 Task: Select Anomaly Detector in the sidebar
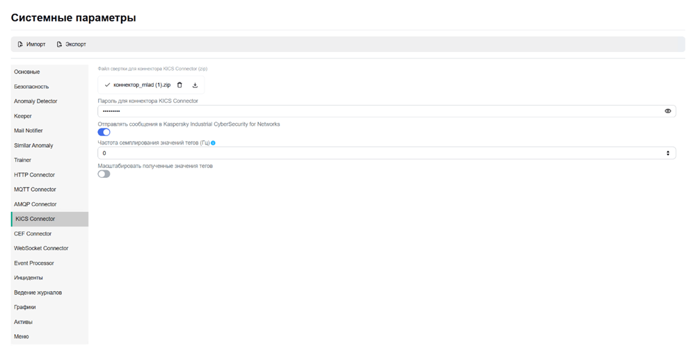[35, 101]
